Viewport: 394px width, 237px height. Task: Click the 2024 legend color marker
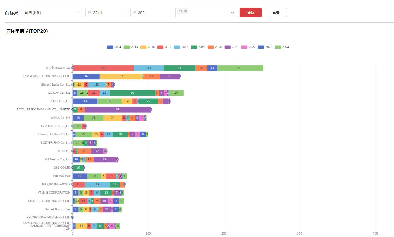click(x=278, y=47)
